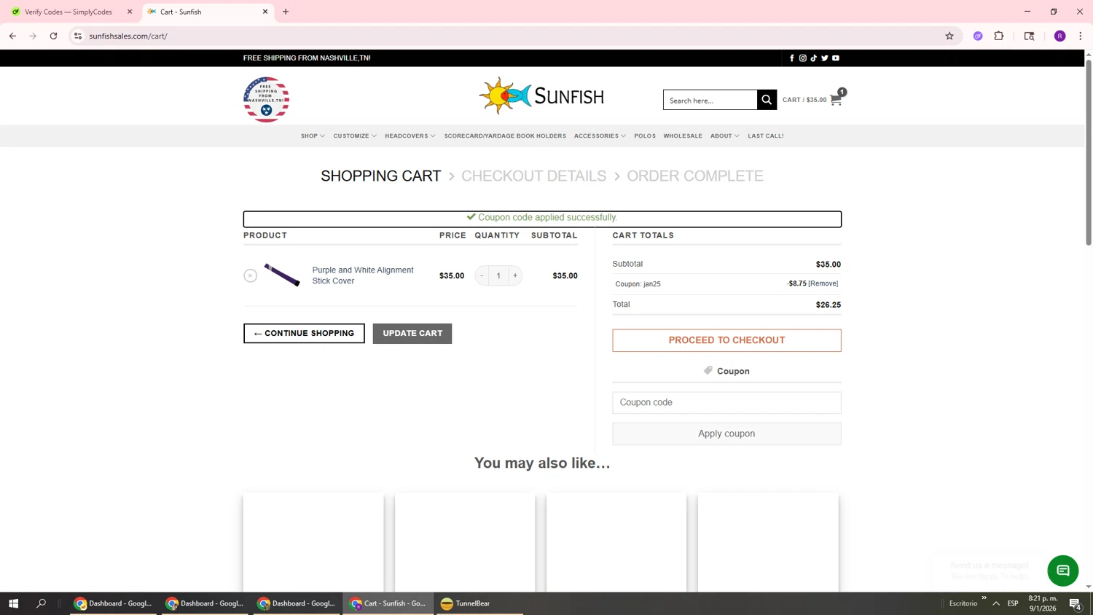
Task: Open Windows taskbar search
Action: point(41,603)
